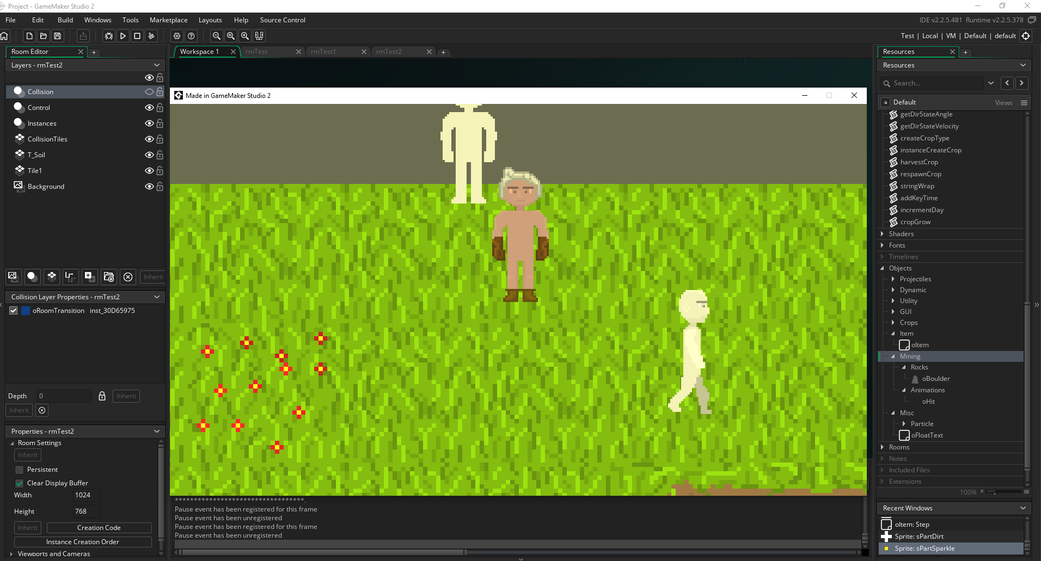Create a new tile layer in the room
This screenshot has width=1041, height=561.
(x=51, y=277)
